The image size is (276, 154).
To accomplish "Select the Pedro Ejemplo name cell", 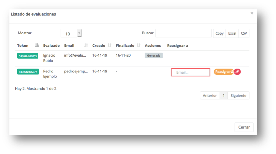I will point(50,74).
